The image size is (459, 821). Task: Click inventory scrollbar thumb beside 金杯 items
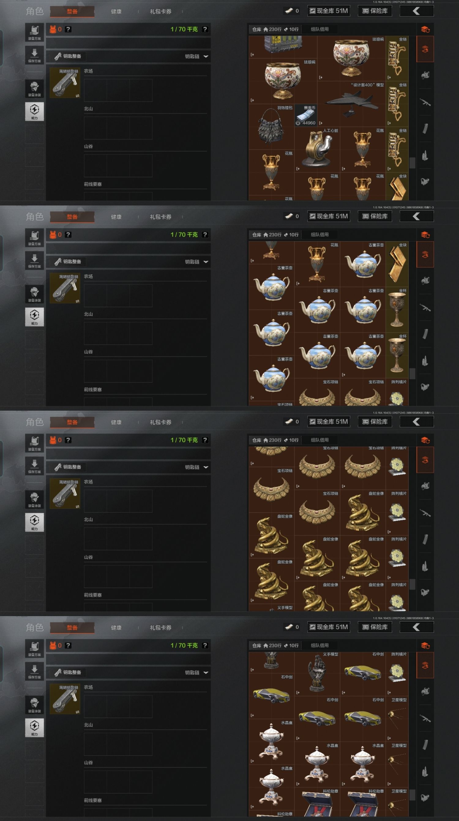(412, 373)
